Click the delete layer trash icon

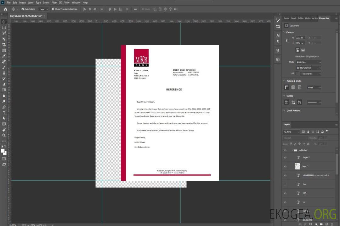(332, 224)
